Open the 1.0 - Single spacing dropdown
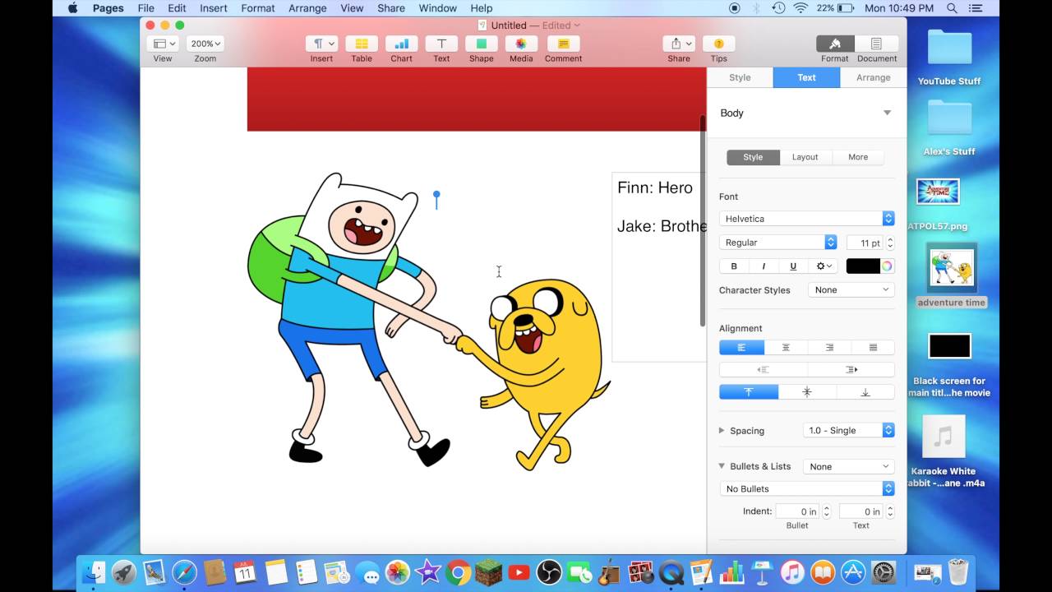This screenshot has height=592, width=1052. [x=848, y=430]
